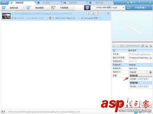
Task: Click the scissors clip icon on video row
Action: (x=93, y=14)
